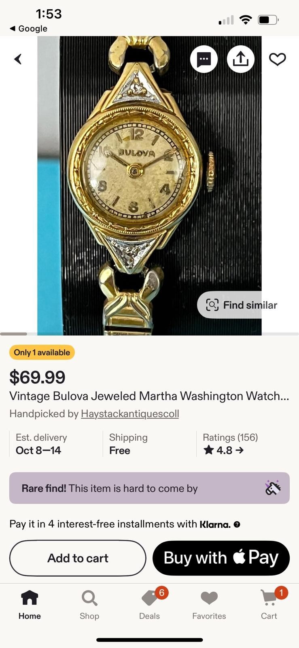The height and width of the screenshot is (648, 299).
Task: Return to Google via back link
Action: [x=28, y=28]
